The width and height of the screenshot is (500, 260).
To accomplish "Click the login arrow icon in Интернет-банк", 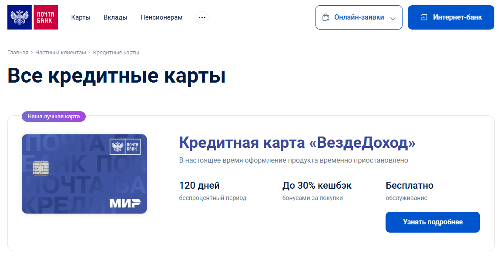I will (424, 17).
